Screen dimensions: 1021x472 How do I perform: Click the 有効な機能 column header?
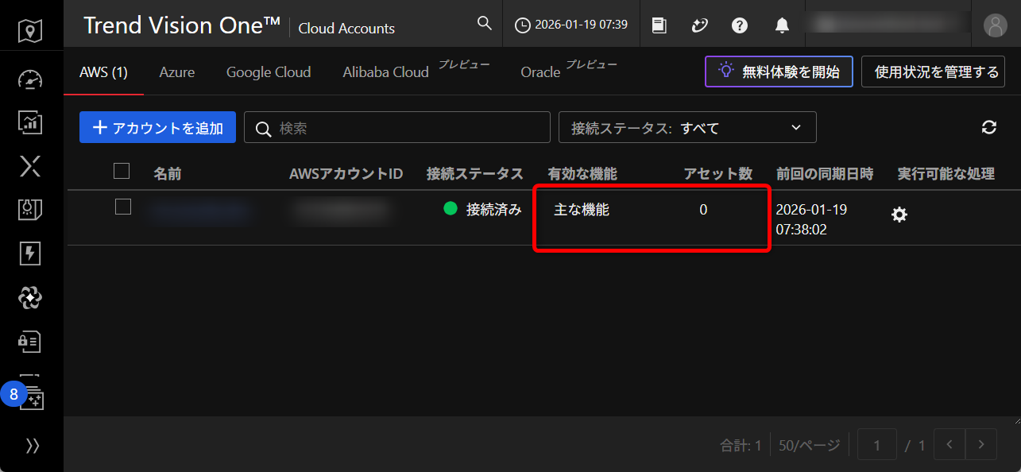(x=582, y=173)
